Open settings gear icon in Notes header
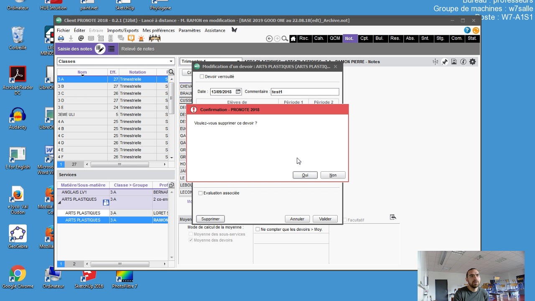Image resolution: width=535 pixels, height=301 pixels. click(472, 61)
